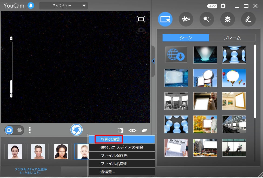Switch to the フレーム tab
Viewport: 263px width, 178px height.
pos(232,38)
